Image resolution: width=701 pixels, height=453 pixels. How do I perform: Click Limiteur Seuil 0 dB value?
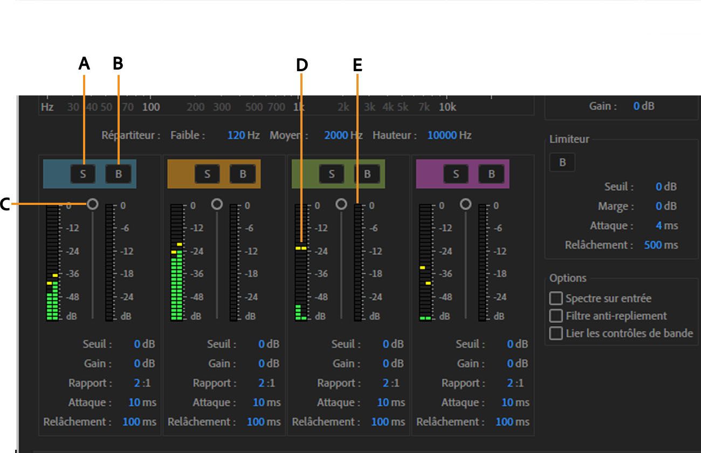pyautogui.click(x=666, y=187)
